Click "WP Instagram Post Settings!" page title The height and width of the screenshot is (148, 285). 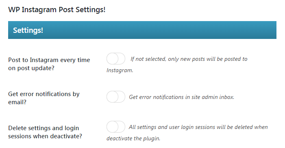[x=57, y=10]
